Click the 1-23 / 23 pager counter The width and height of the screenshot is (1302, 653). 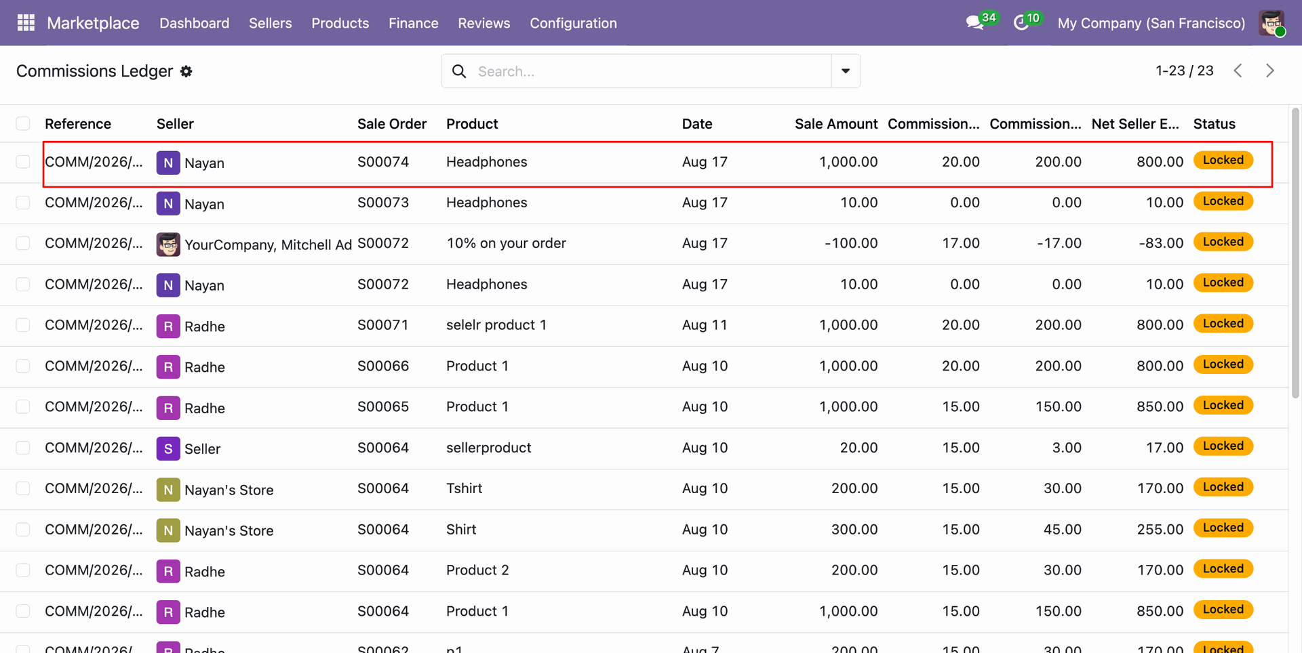tap(1184, 70)
